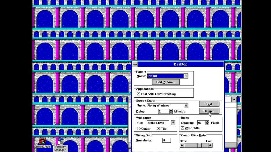Image resolution: width=271 pixels, height=152 pixels.
Task: Click the Cursor Blink Rate slider thumb
Action: click(200, 145)
